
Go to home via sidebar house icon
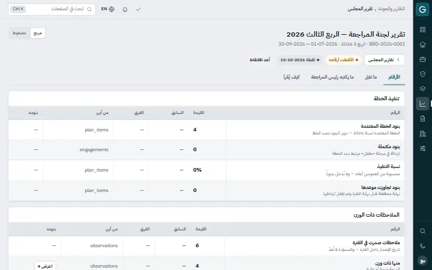point(422,44)
